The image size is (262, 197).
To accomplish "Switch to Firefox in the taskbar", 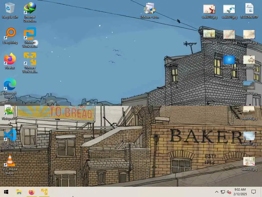I will (x=31, y=192).
